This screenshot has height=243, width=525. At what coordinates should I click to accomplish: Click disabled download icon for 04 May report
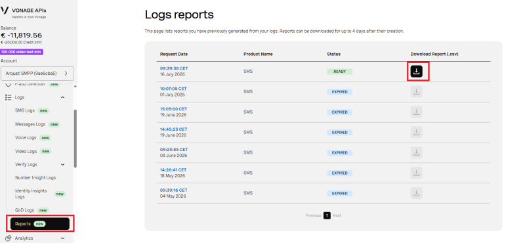pyautogui.click(x=417, y=193)
